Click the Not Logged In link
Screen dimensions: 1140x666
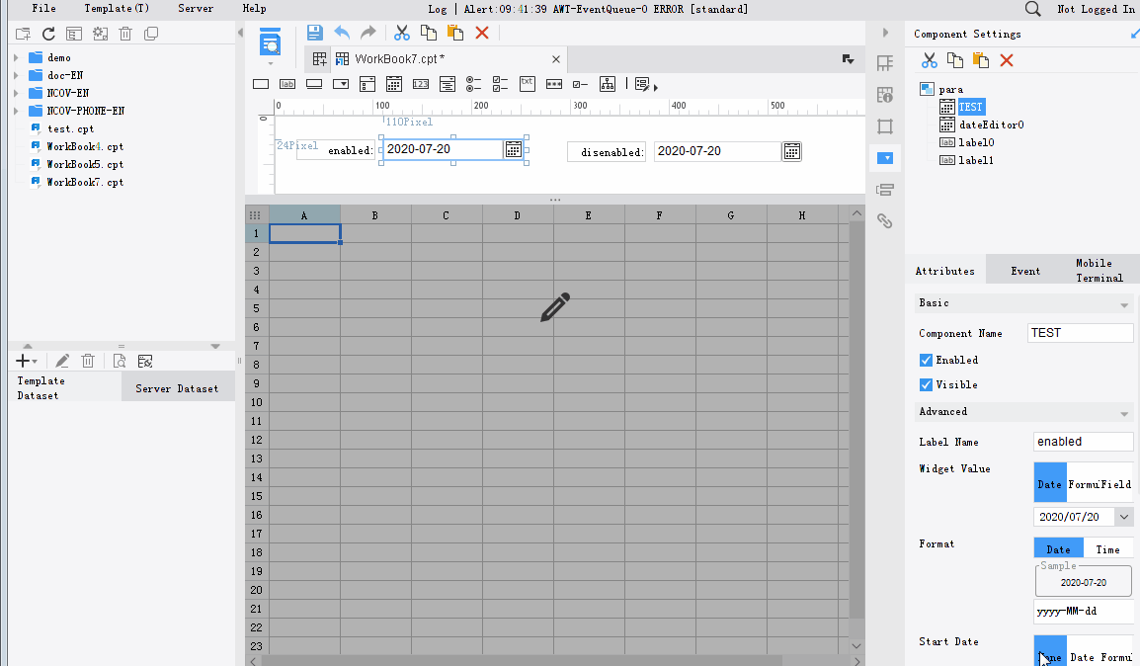point(1095,9)
